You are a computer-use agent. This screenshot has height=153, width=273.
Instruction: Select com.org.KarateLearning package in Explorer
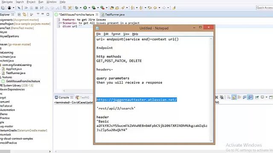(x=17, y=65)
